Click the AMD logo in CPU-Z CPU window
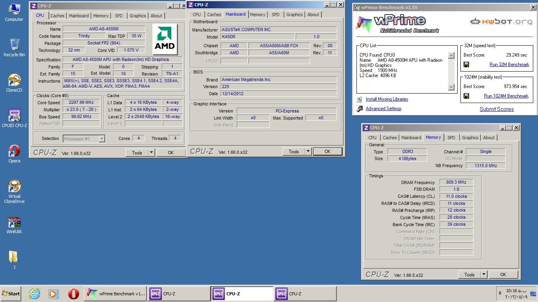 165,39
